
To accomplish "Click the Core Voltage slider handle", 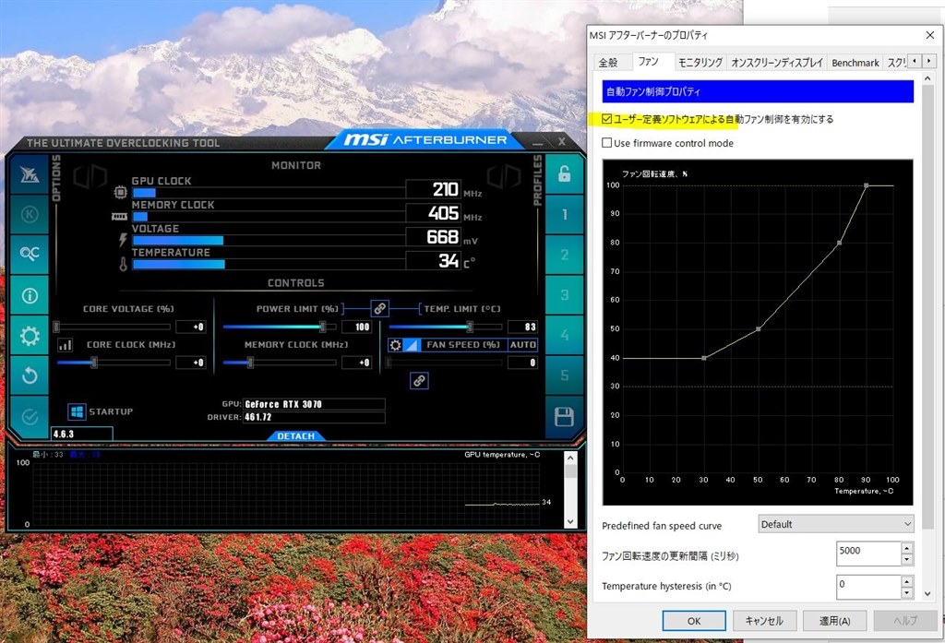I will pos(56,327).
